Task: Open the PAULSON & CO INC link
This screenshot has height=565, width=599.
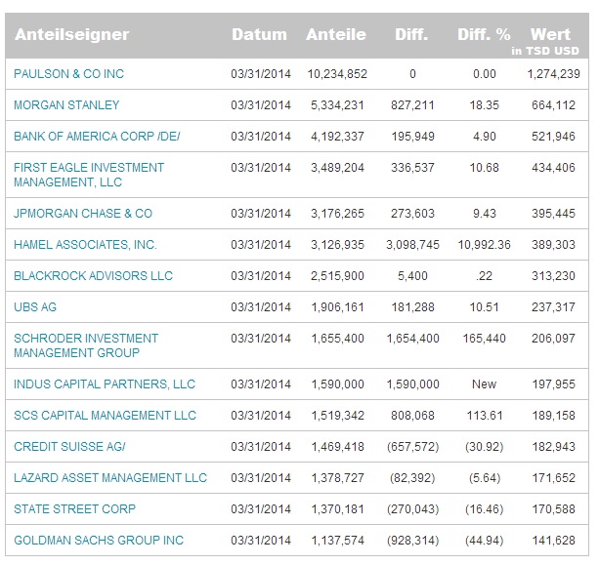Action: click(68, 74)
